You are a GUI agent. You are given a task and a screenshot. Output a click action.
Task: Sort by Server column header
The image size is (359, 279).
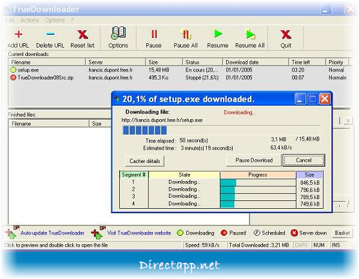pos(115,63)
